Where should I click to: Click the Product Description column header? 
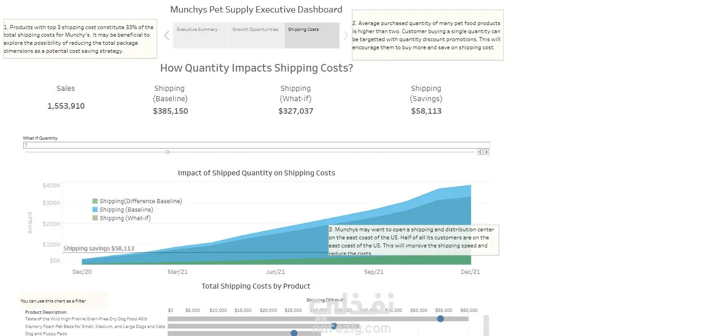(46, 312)
